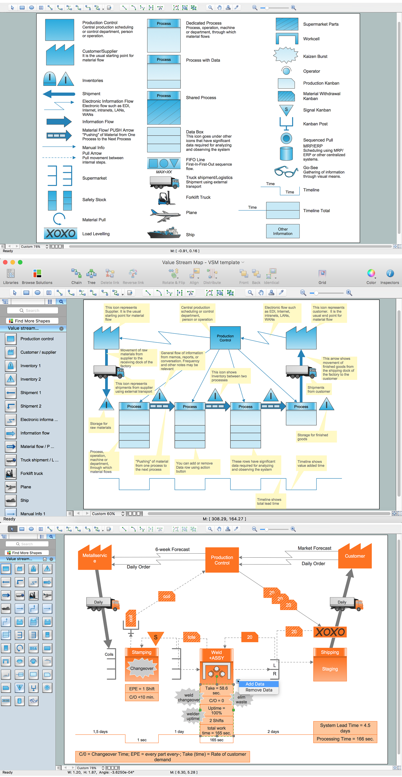The image size is (402, 777).
Task: Open the Align options dropdown
Action: 194,276
